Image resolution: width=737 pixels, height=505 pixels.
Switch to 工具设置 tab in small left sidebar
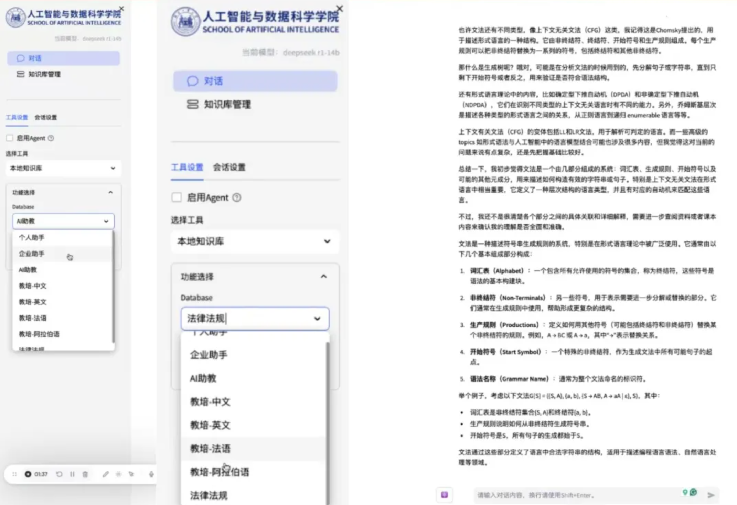pos(17,117)
